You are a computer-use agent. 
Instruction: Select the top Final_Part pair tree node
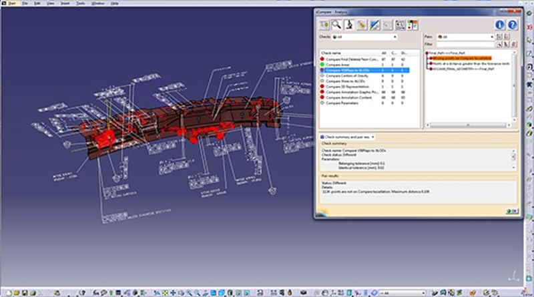tap(447, 53)
